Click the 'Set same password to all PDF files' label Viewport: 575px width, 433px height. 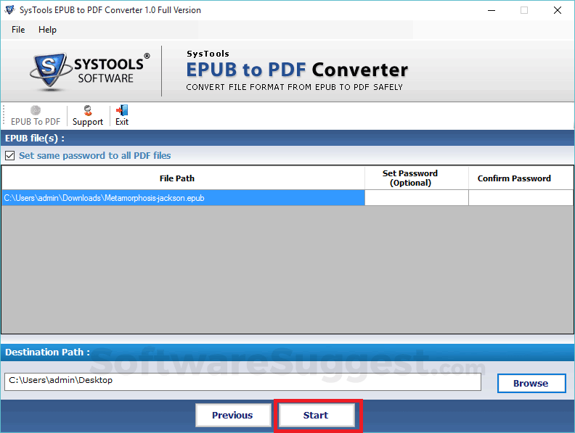95,156
